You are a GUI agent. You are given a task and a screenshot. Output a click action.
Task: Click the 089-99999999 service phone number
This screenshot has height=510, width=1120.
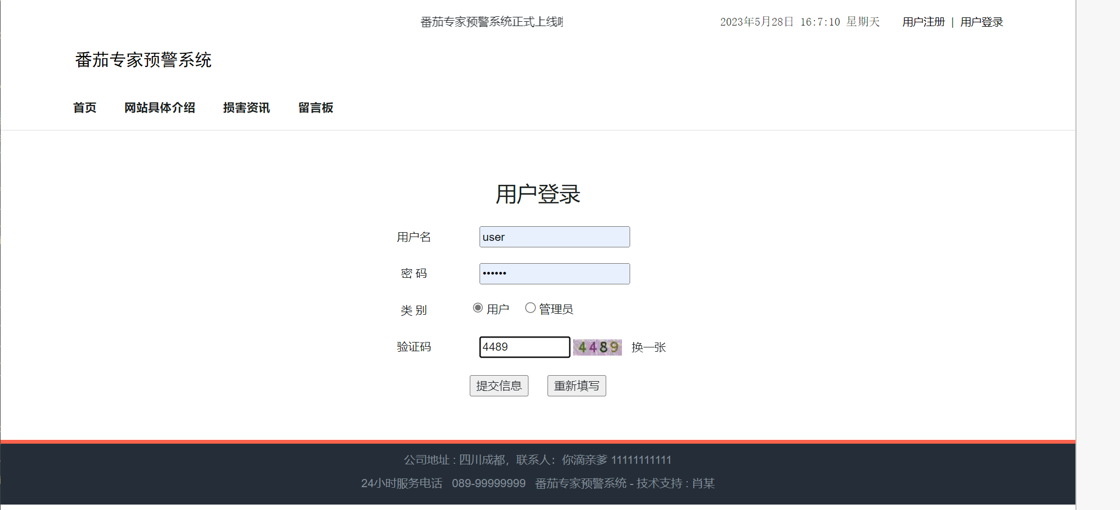(x=489, y=483)
